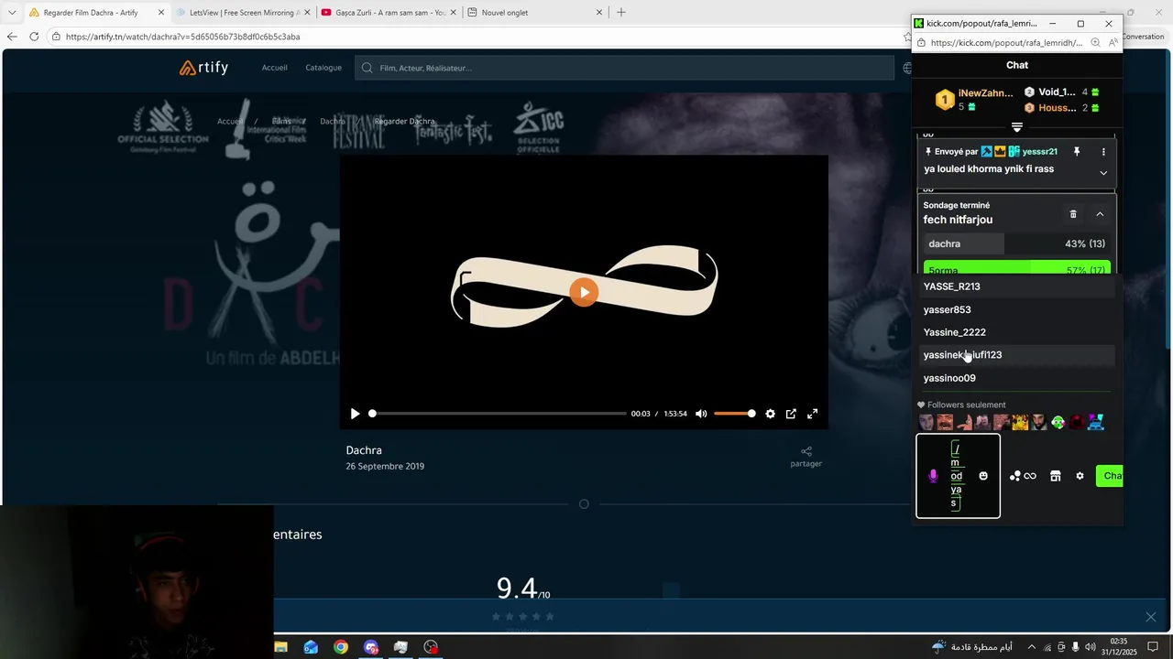This screenshot has height=659, width=1173.
Task: Click the language globe icon on Artify
Action: click(x=907, y=68)
